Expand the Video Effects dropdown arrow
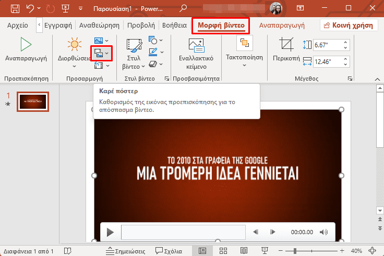 coord(161,64)
